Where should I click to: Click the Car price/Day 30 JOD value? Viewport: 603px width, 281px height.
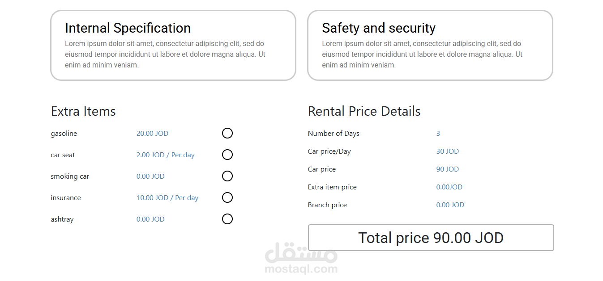click(x=447, y=151)
